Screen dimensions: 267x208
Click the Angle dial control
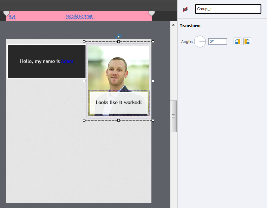[x=200, y=41]
